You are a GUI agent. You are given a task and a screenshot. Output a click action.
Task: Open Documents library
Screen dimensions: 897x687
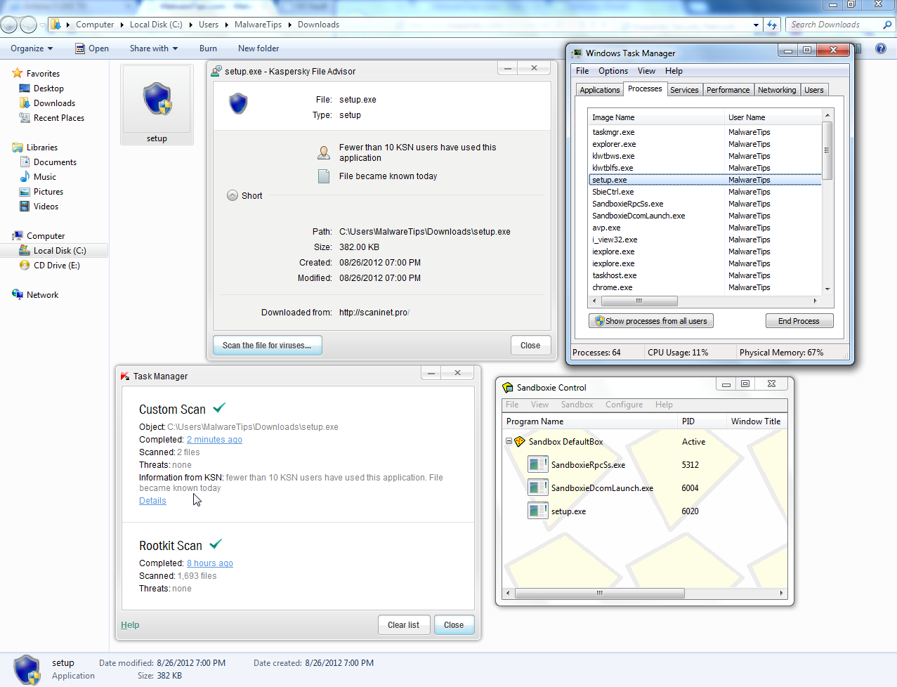[55, 162]
